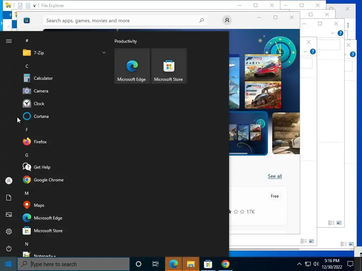Click the Cortana circle on the taskbar
The height and width of the screenshot is (271, 362).
tap(139, 264)
